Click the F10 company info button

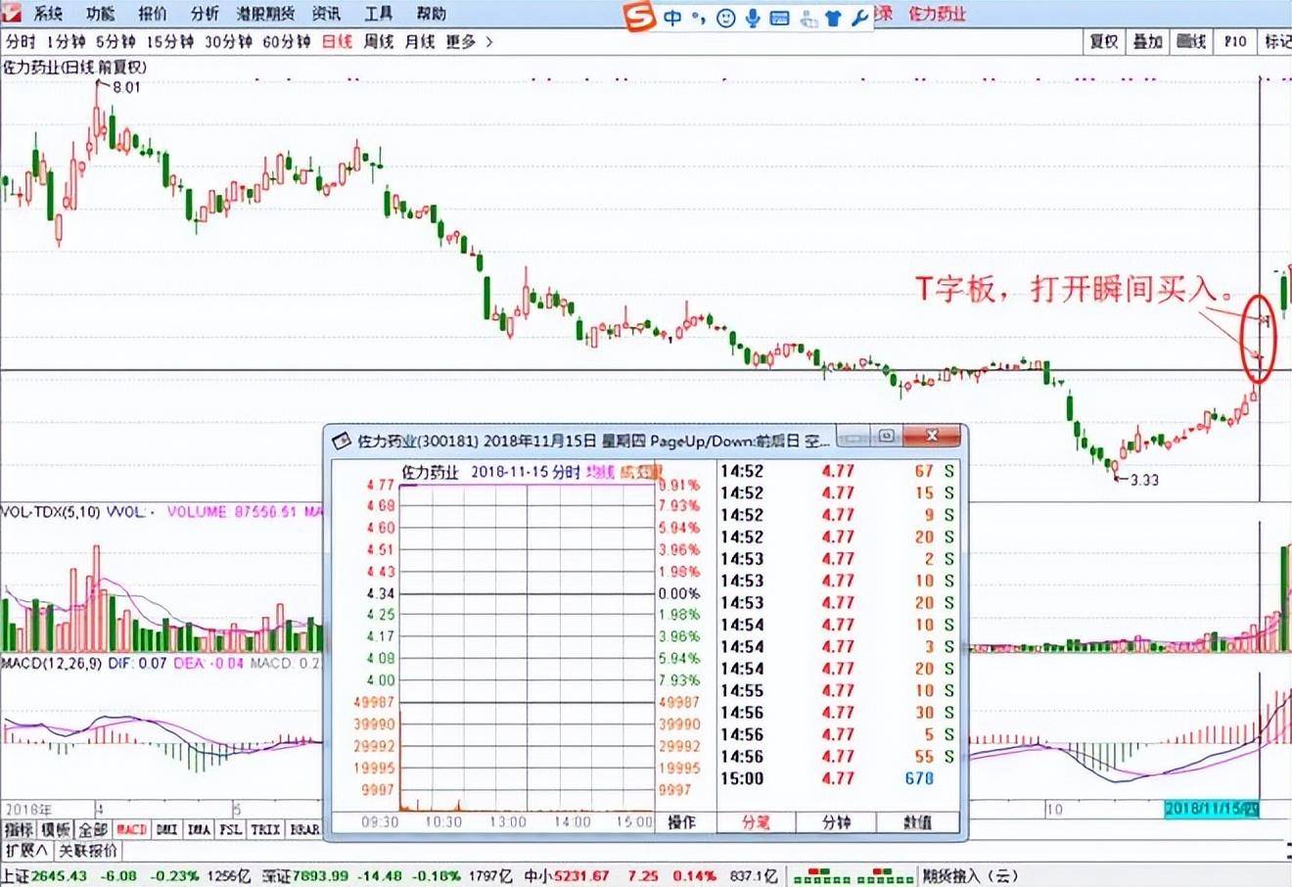pos(1235,42)
